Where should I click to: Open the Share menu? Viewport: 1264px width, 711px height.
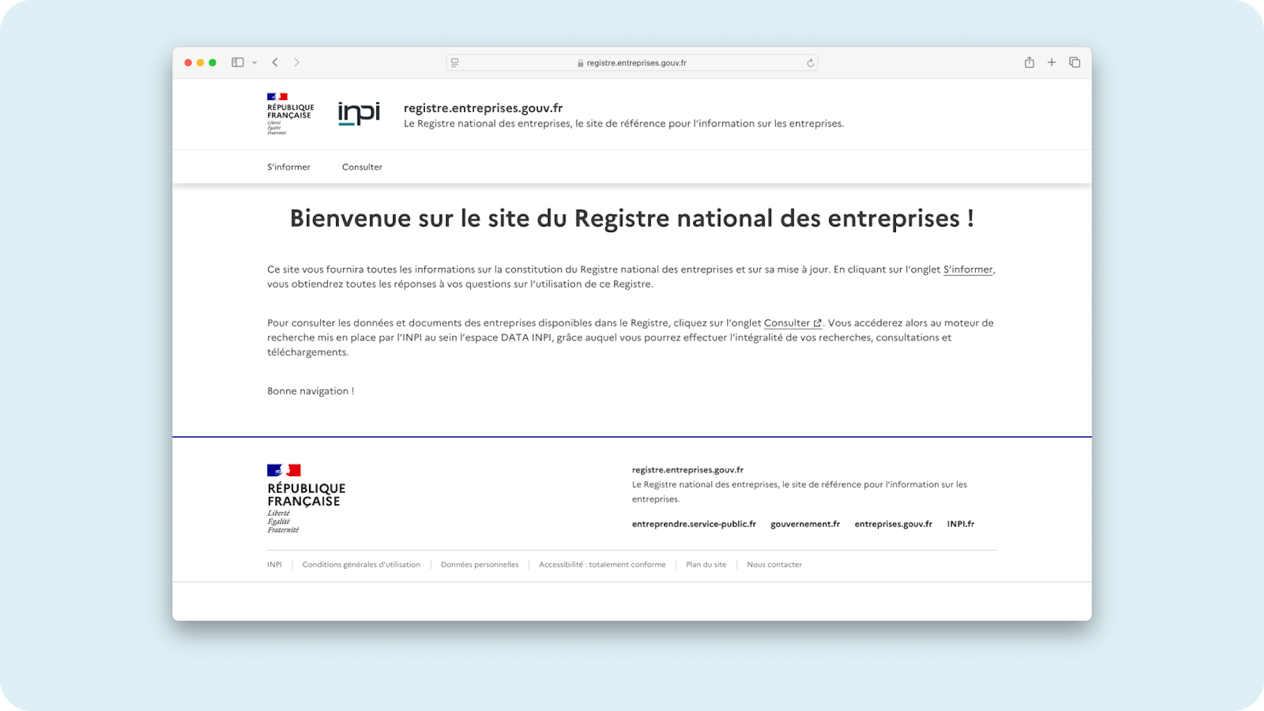pyautogui.click(x=1029, y=62)
